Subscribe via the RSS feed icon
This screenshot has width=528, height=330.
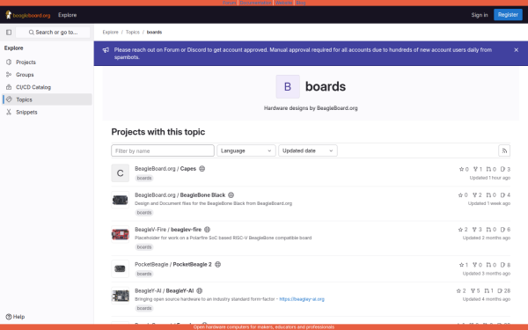[x=504, y=150]
